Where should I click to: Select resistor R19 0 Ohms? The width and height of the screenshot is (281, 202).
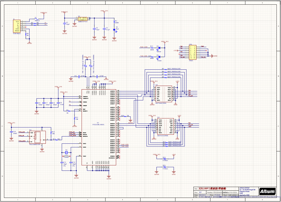point(165,159)
